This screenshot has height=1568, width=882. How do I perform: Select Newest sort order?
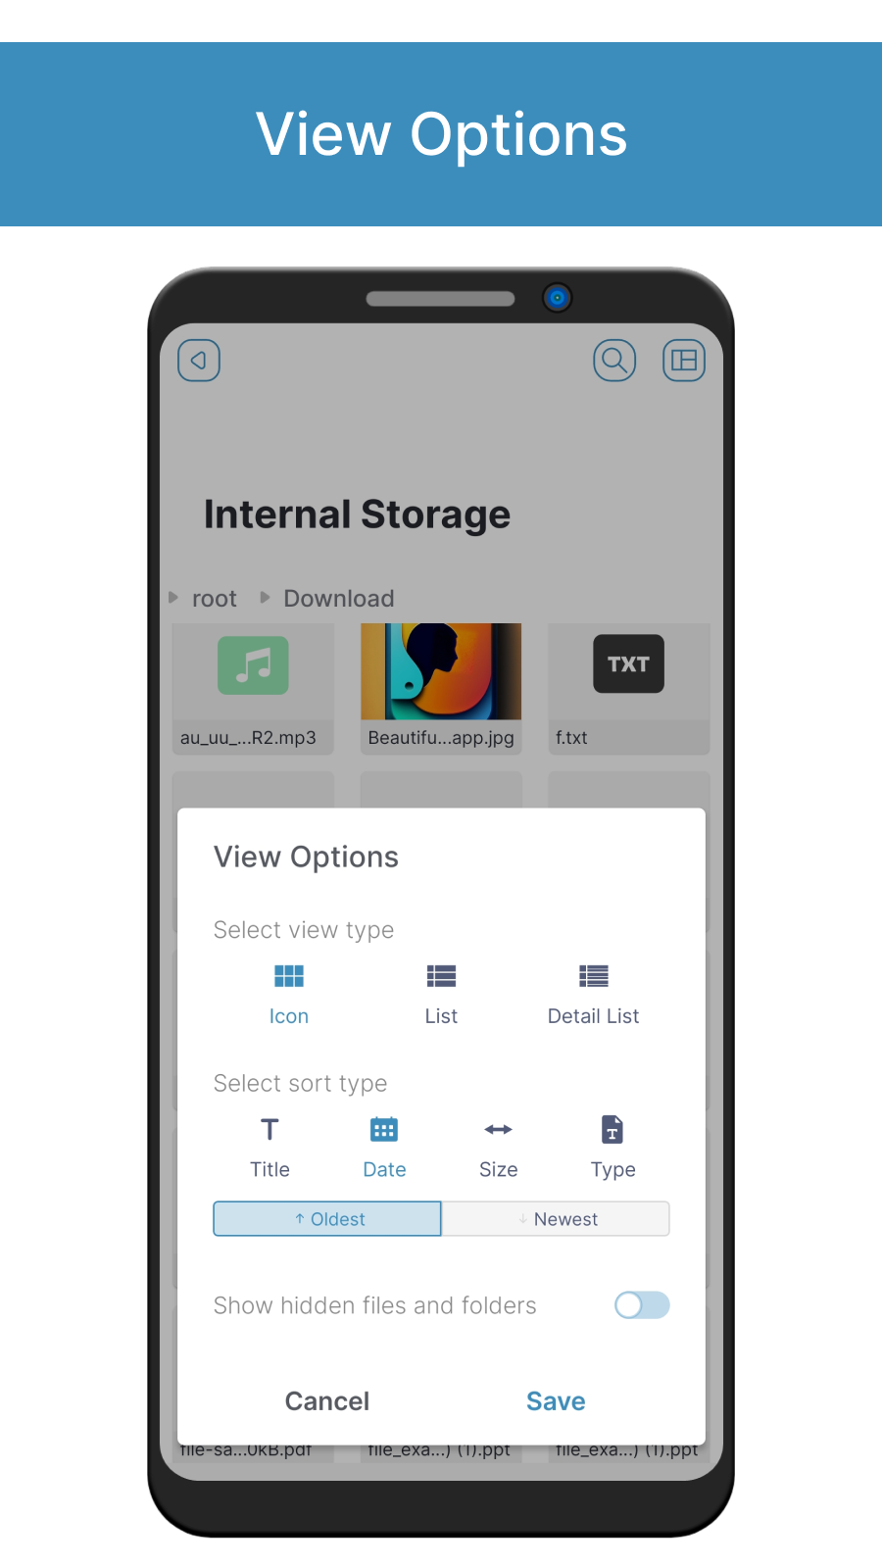[556, 1219]
